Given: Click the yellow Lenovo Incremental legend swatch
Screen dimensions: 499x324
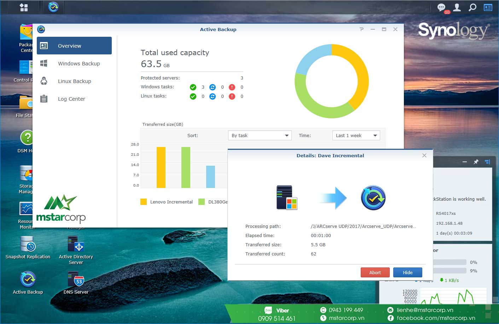Looking at the screenshot, I should [144, 202].
